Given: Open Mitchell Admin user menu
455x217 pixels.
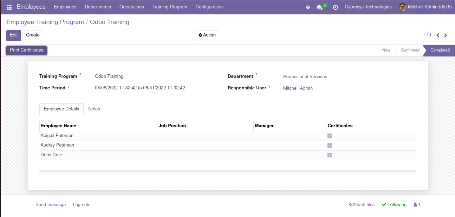Looking at the screenshot, I should 425,7.
